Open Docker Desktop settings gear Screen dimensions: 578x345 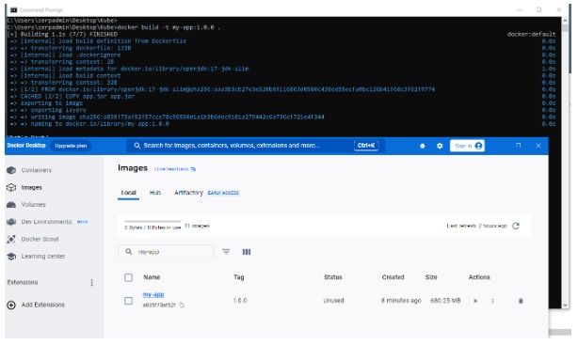(x=440, y=146)
